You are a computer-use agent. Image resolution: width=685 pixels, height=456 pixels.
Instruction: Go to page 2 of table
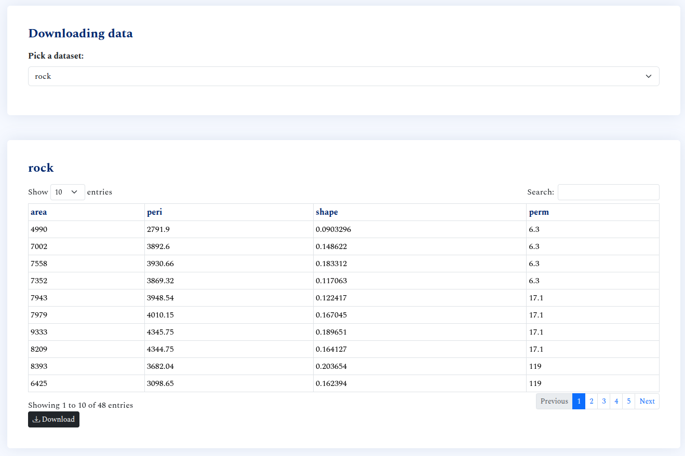(591, 401)
